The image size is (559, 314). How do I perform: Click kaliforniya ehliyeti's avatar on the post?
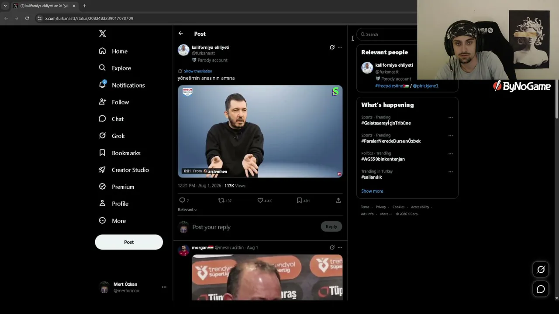coord(183,50)
